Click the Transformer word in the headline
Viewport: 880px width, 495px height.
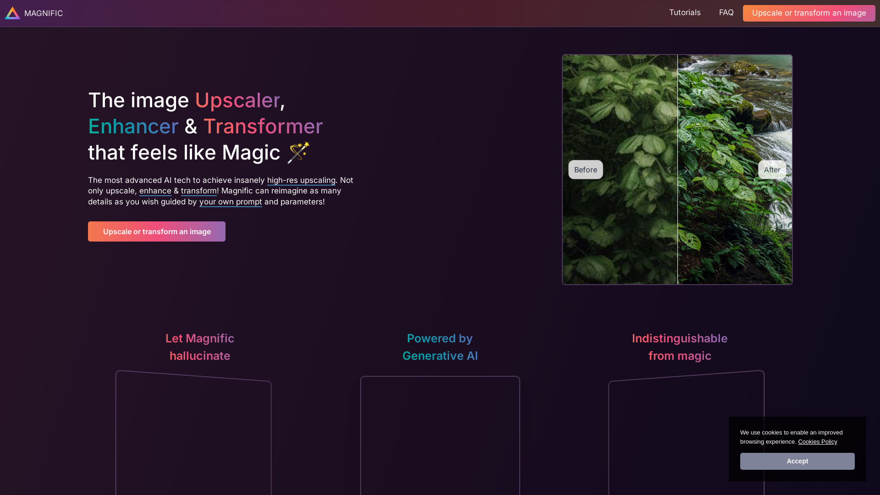263,126
